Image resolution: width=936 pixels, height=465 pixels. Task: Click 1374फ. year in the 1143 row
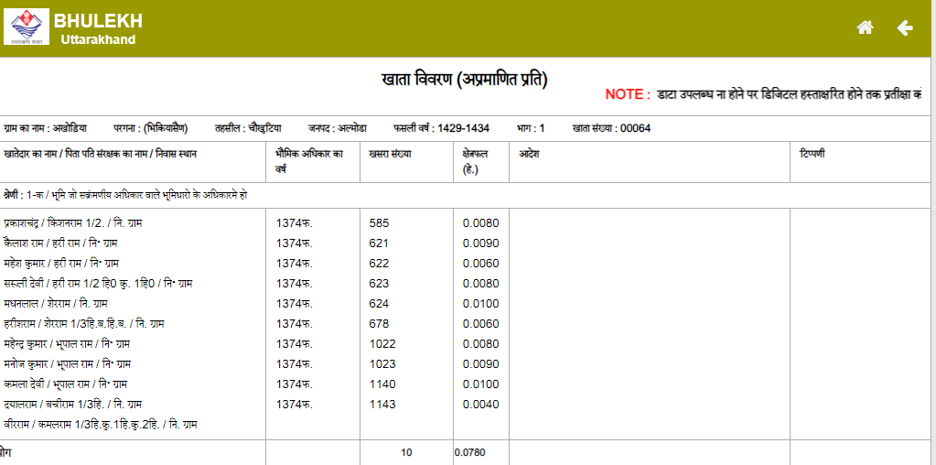(295, 404)
